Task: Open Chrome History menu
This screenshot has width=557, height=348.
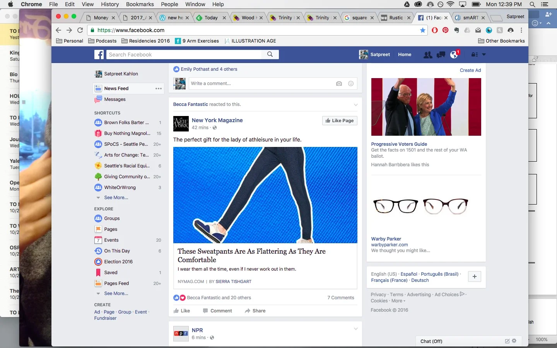Action: (x=110, y=4)
